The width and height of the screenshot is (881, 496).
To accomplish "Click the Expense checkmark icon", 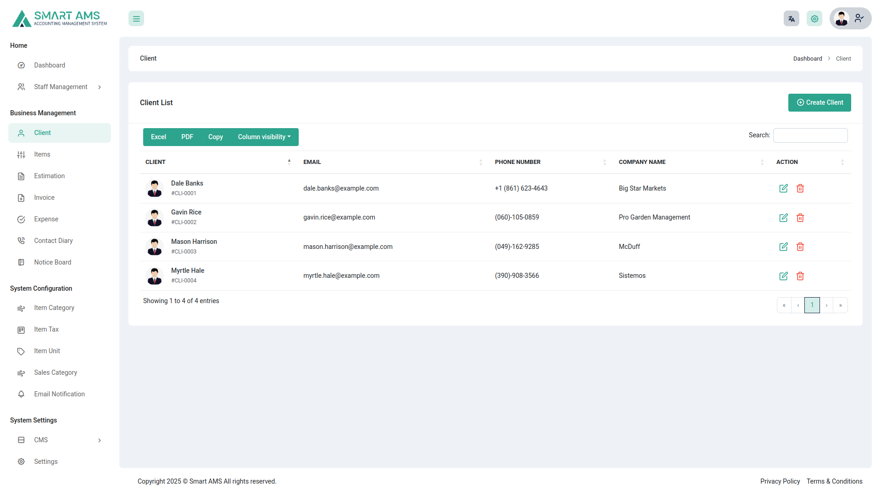I will pyautogui.click(x=21, y=219).
